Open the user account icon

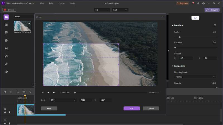point(198,3)
